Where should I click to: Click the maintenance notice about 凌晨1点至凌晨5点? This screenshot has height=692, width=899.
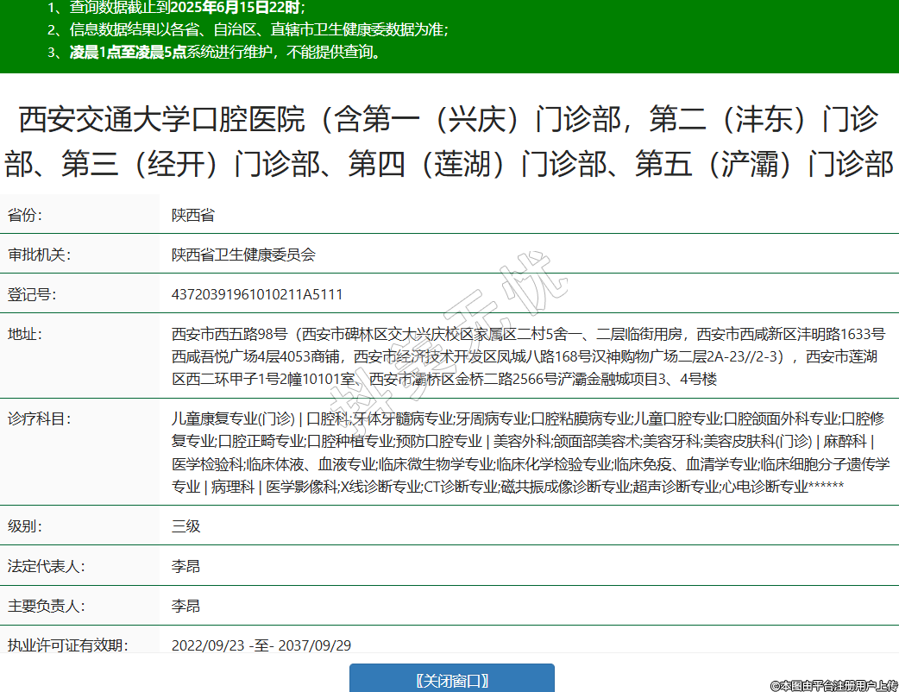click(224, 52)
